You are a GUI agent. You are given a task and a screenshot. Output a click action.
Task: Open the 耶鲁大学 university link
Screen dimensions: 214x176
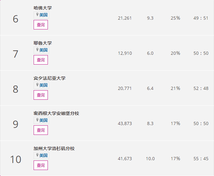(42, 43)
